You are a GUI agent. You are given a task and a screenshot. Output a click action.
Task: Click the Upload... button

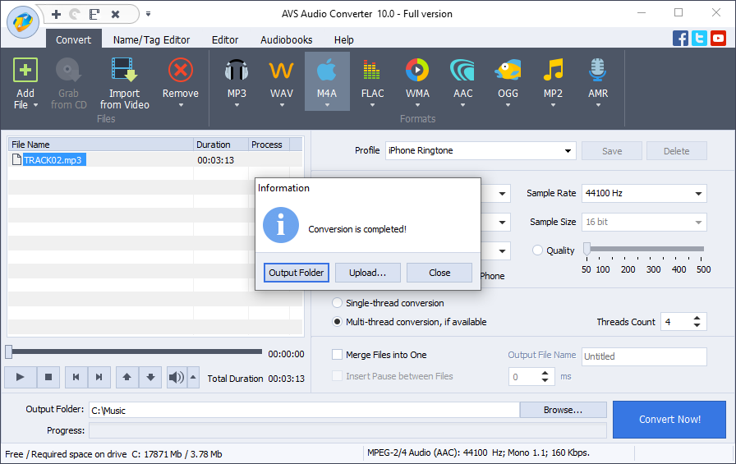367,273
